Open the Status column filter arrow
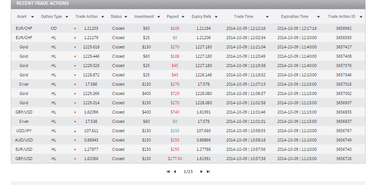370x185 pixels. [126, 17]
